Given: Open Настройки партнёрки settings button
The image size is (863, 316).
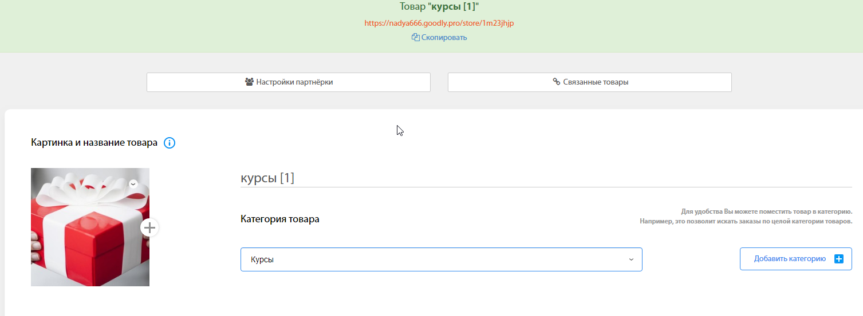Looking at the screenshot, I should click(x=289, y=82).
